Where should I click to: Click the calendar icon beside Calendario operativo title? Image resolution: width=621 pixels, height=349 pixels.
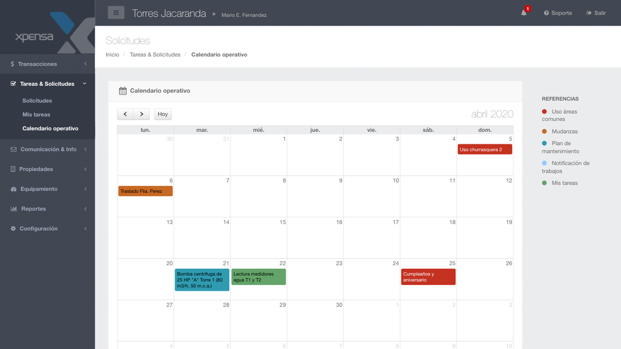(123, 91)
